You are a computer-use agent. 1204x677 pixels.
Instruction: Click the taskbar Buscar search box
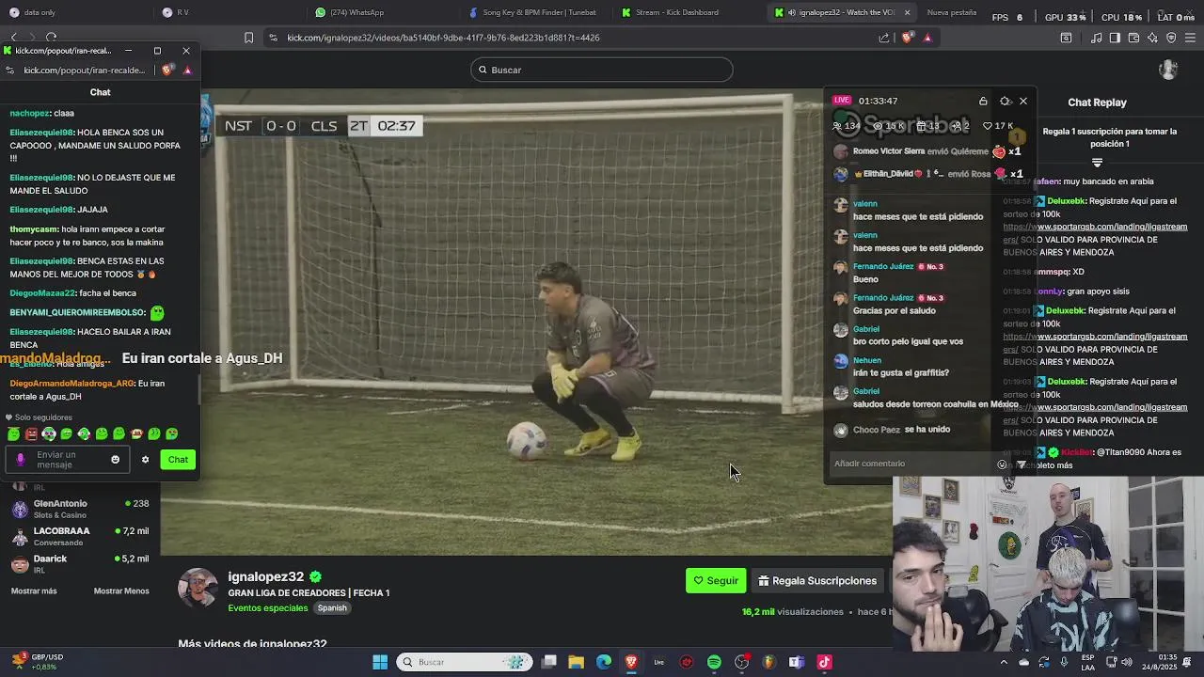(465, 662)
